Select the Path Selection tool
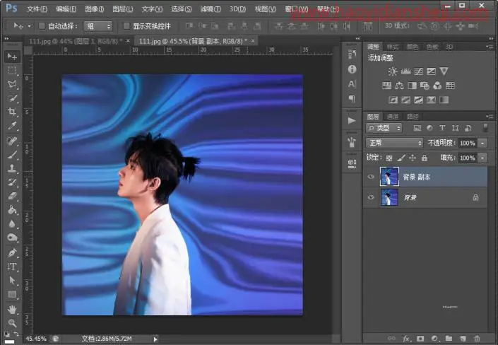 (12, 281)
